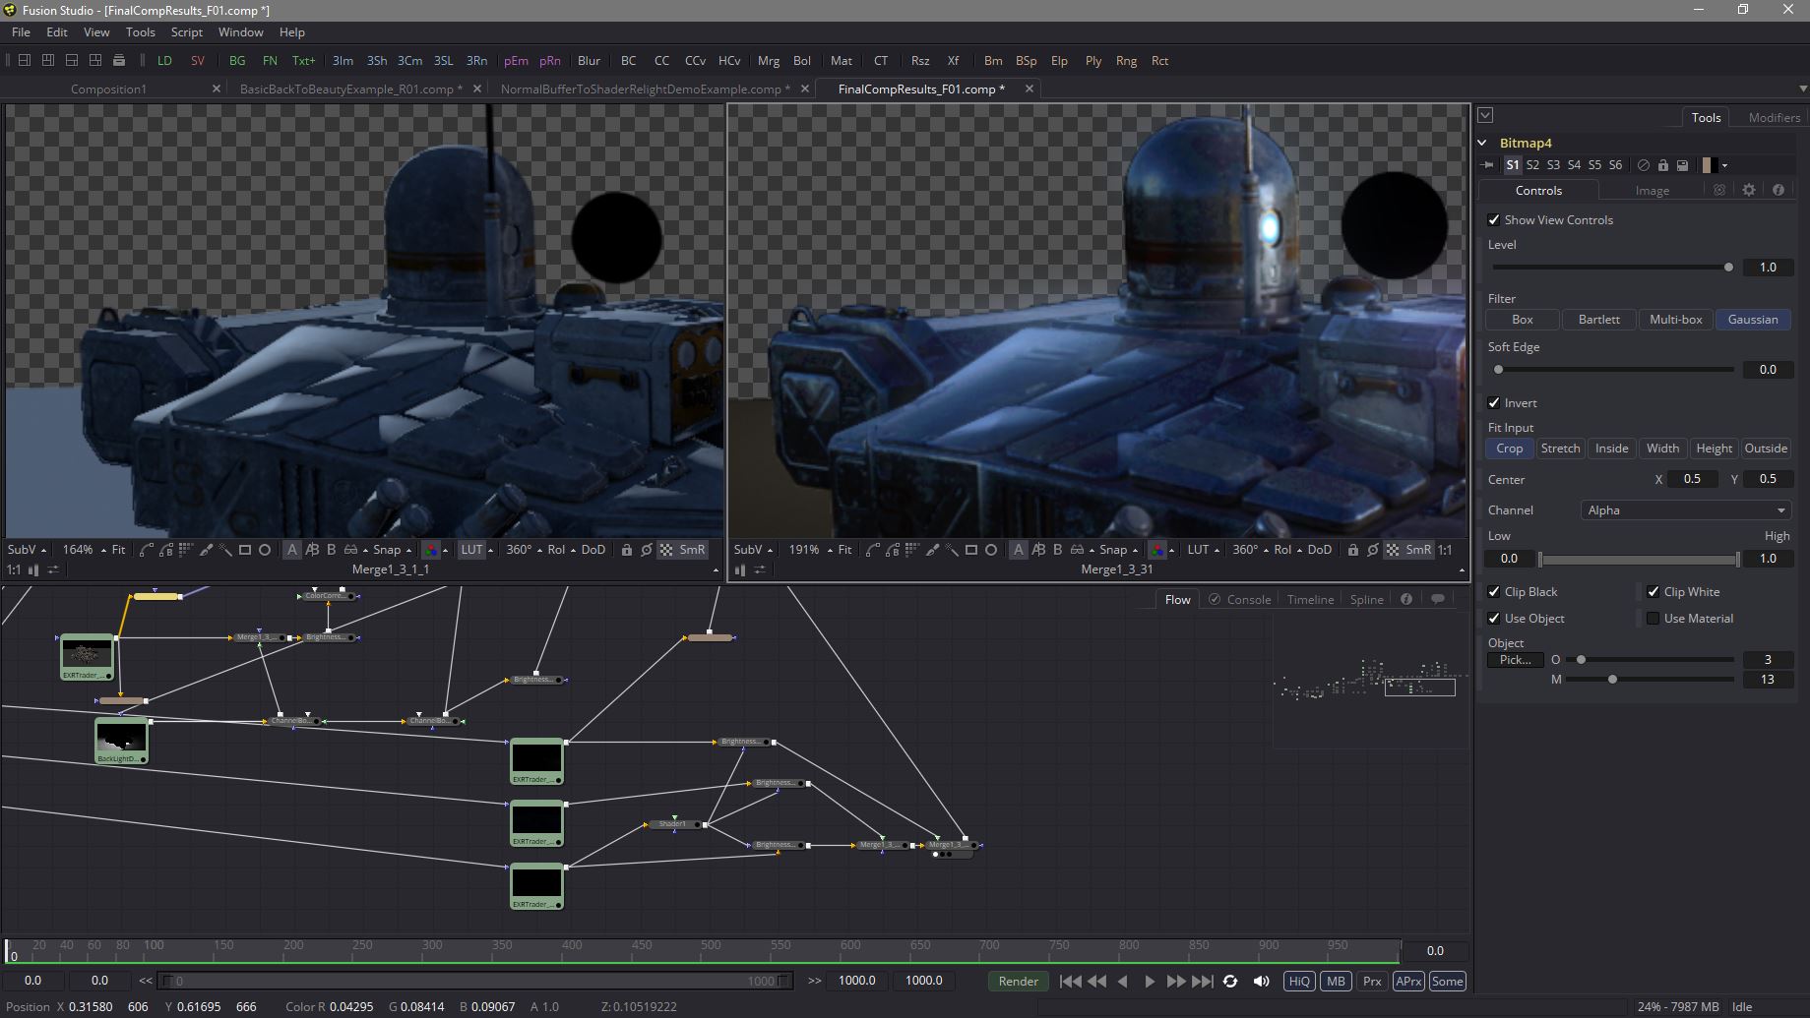Image resolution: width=1810 pixels, height=1018 pixels.
Task: Open the Channel dropdown set to Alpha
Action: pos(1685,509)
